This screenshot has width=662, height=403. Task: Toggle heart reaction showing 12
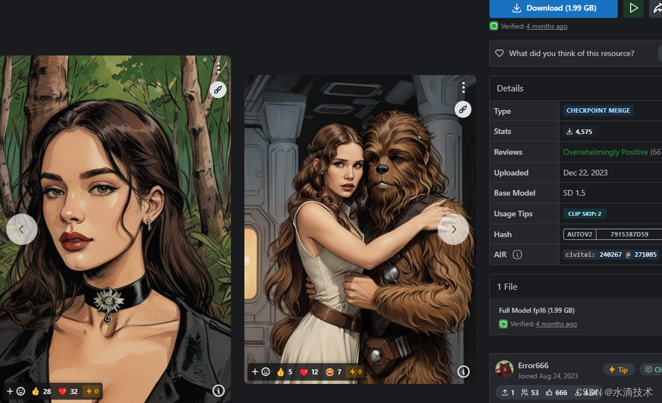pos(309,372)
